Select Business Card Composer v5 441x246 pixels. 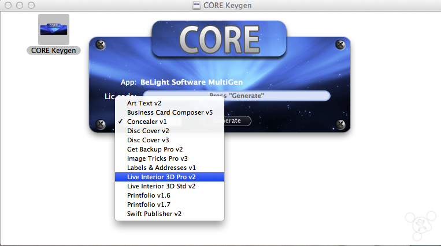pos(170,112)
